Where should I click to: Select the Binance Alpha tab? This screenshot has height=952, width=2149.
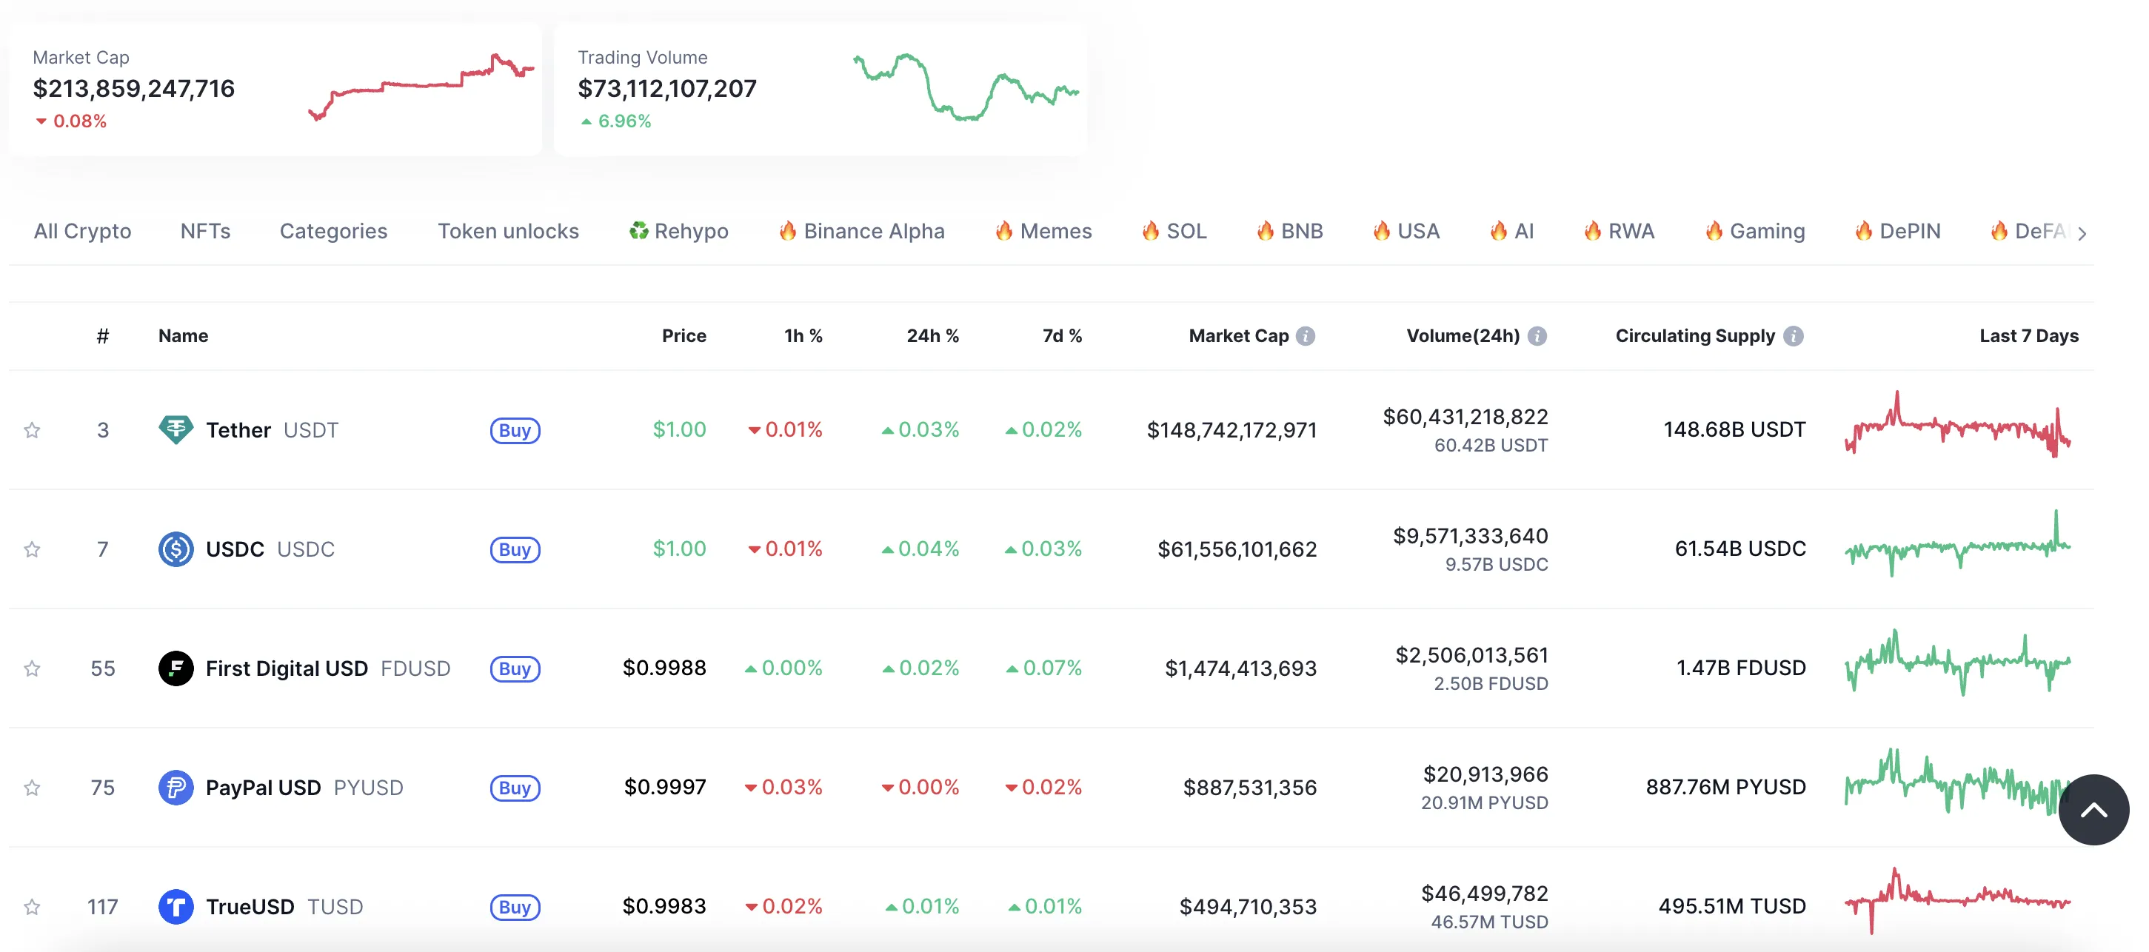click(862, 231)
